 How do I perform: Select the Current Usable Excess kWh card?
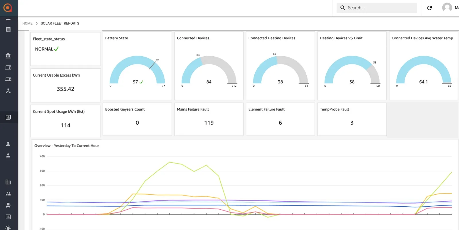(65, 85)
